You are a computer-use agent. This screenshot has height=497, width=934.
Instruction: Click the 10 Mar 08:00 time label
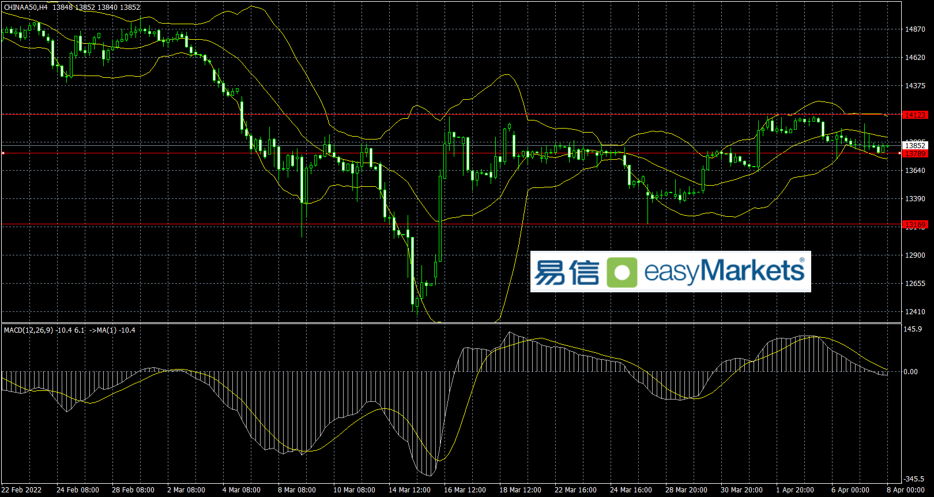point(354,490)
